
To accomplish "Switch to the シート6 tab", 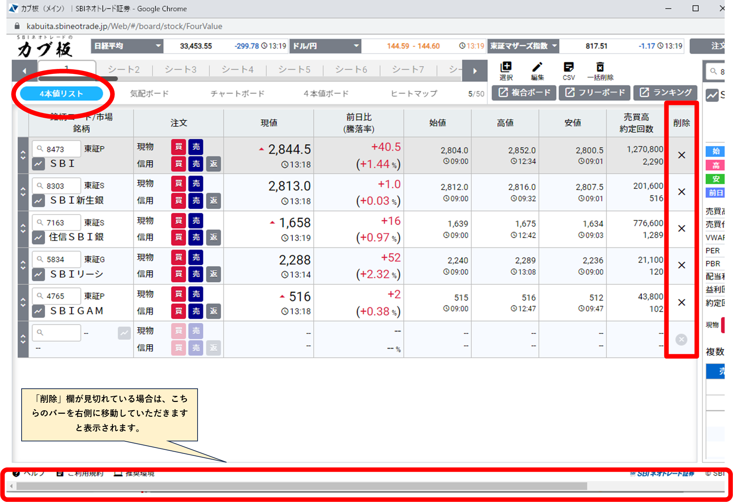I will (x=351, y=69).
